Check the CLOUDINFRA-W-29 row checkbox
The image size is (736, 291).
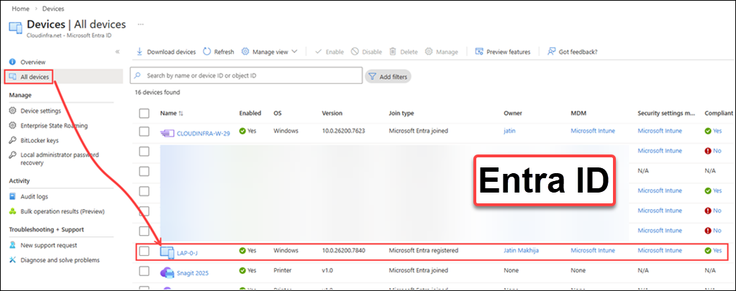pyautogui.click(x=144, y=131)
